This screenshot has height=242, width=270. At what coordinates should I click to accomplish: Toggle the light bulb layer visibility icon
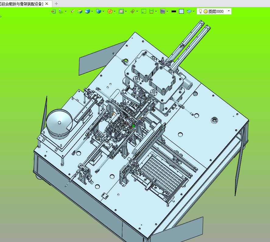(200, 11)
